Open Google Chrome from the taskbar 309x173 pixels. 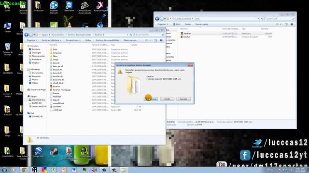(25, 170)
